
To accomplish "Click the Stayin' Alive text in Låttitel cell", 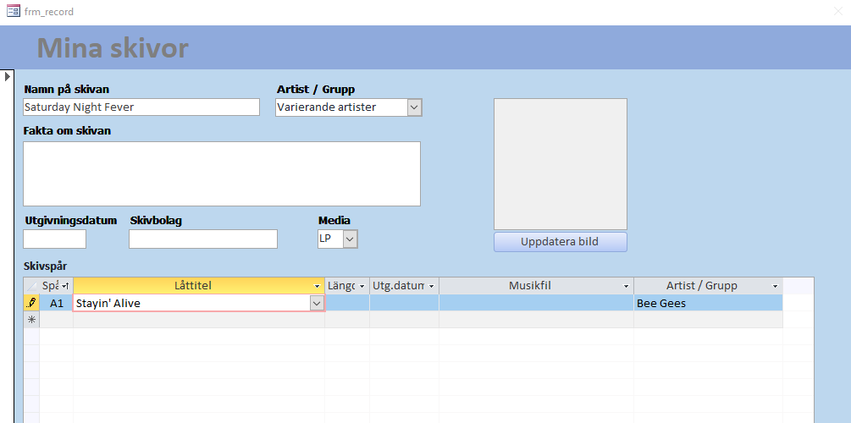I will (108, 303).
